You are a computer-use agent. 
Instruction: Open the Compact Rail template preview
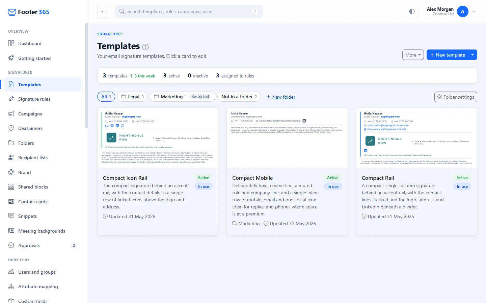click(416, 138)
